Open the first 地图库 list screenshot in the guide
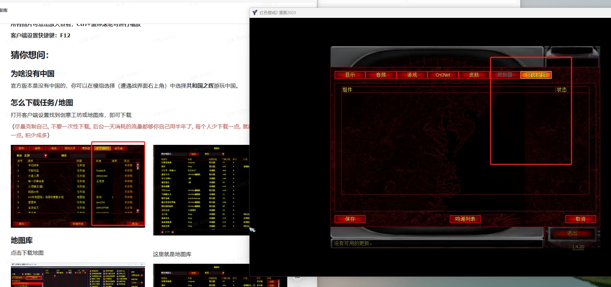Image resolution: width=611 pixels, height=287 pixels. pyautogui.click(x=201, y=190)
